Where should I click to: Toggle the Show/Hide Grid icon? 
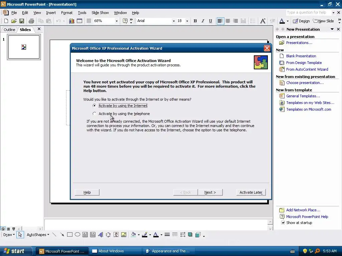[89, 21]
